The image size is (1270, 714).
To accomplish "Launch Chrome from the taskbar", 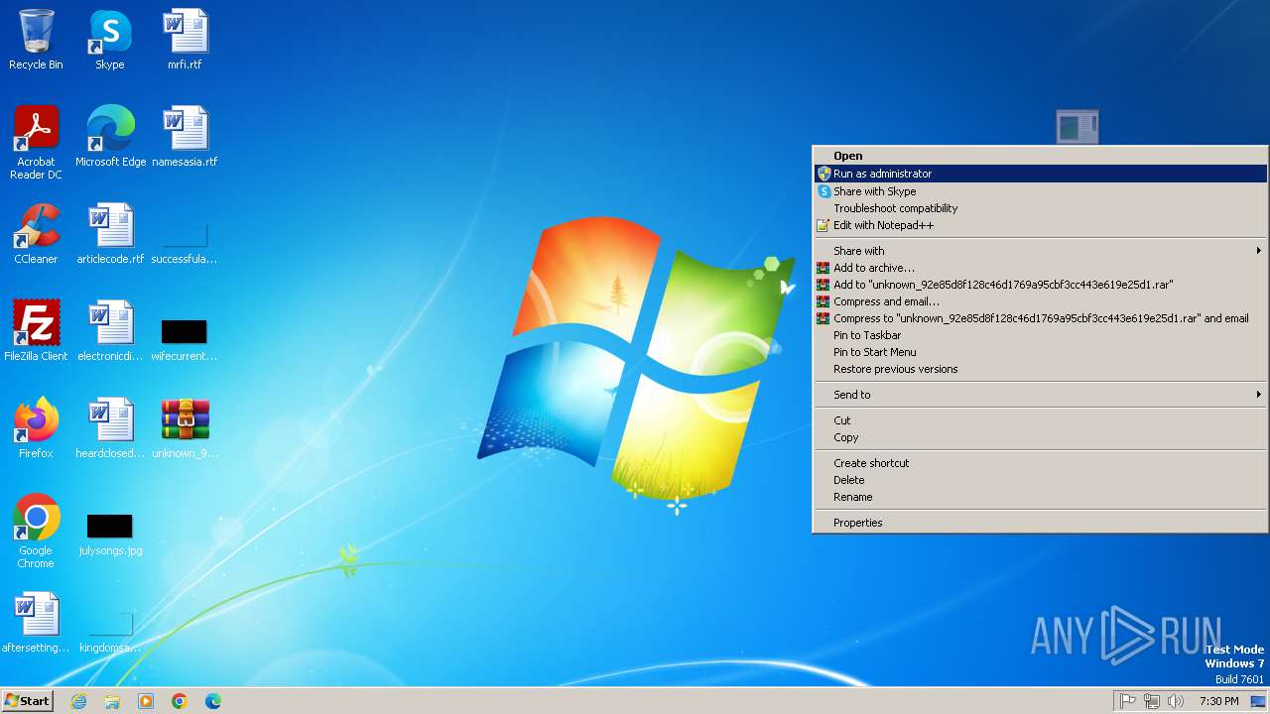I will tap(180, 701).
